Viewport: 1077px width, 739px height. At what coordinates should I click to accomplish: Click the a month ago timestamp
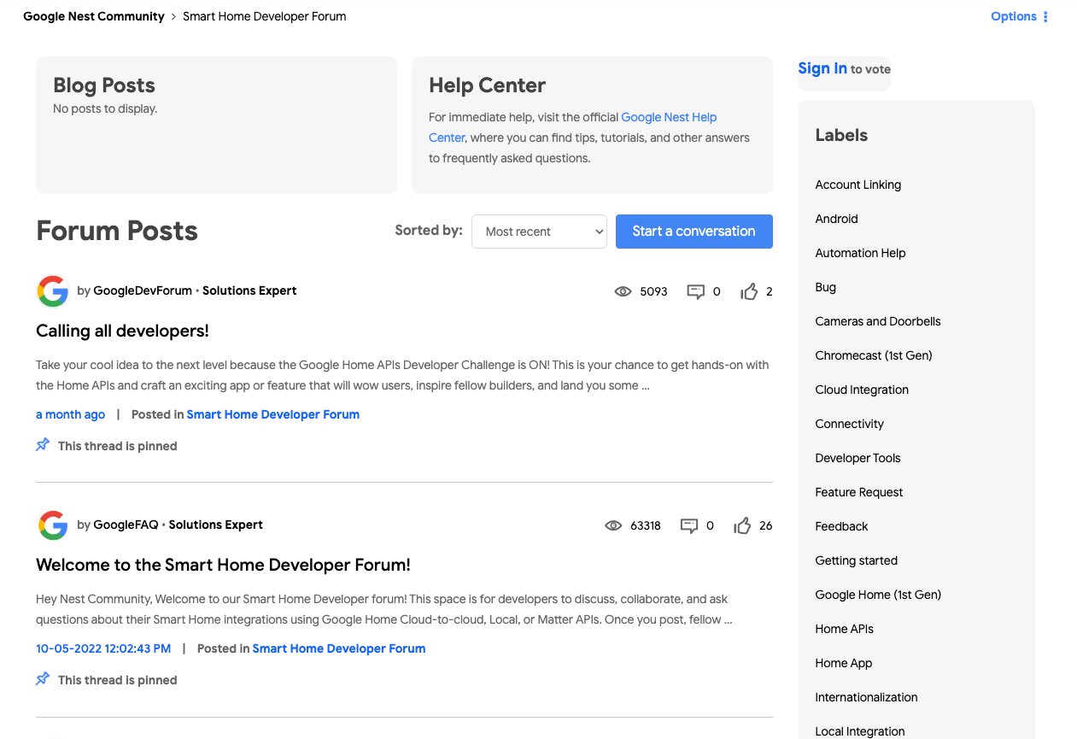pos(70,415)
